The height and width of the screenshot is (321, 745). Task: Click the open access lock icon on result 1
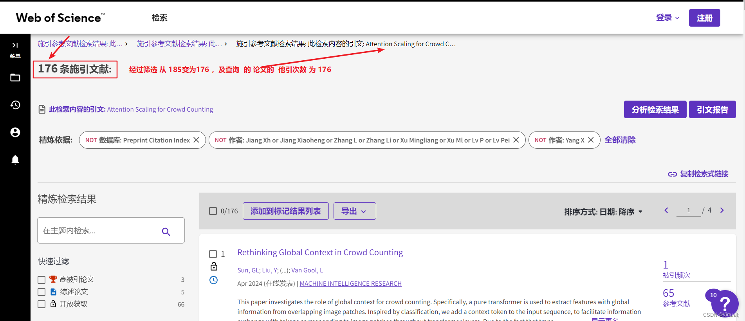pos(214,267)
